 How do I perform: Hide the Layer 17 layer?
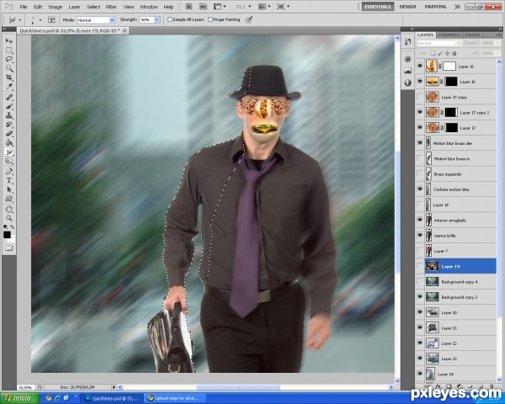coord(420,128)
